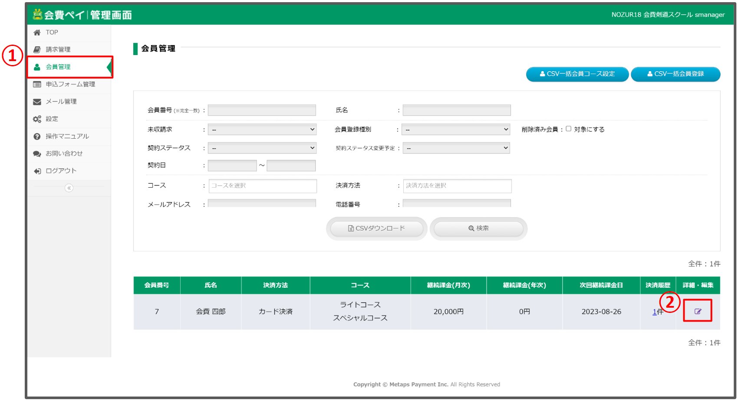Open 申込フォーム管理 with the form icon

(37, 84)
